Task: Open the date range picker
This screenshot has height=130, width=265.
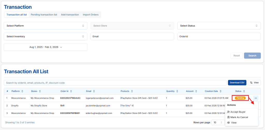Action: (46, 47)
